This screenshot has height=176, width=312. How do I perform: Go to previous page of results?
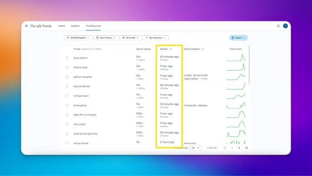232,148
